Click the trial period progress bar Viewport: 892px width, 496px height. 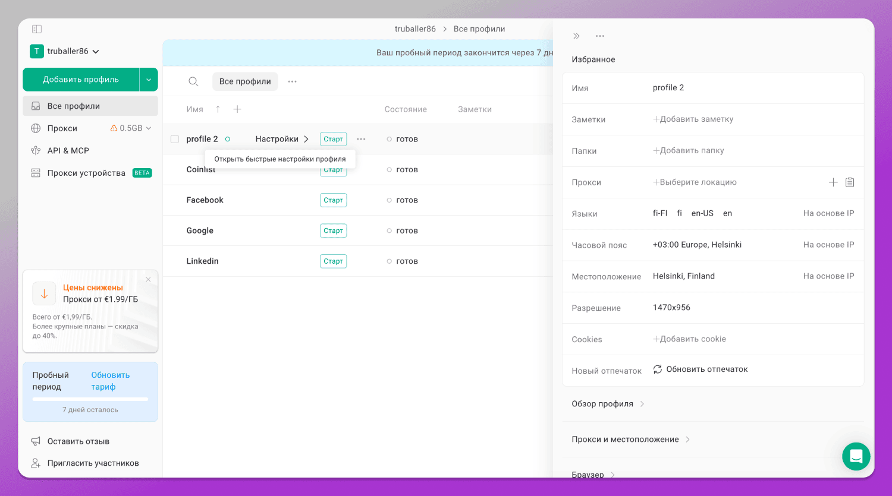pyautogui.click(x=90, y=400)
